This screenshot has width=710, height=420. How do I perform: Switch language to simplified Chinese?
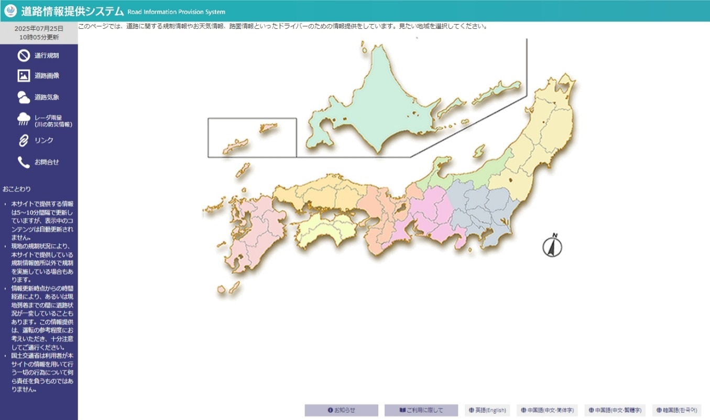point(547,410)
